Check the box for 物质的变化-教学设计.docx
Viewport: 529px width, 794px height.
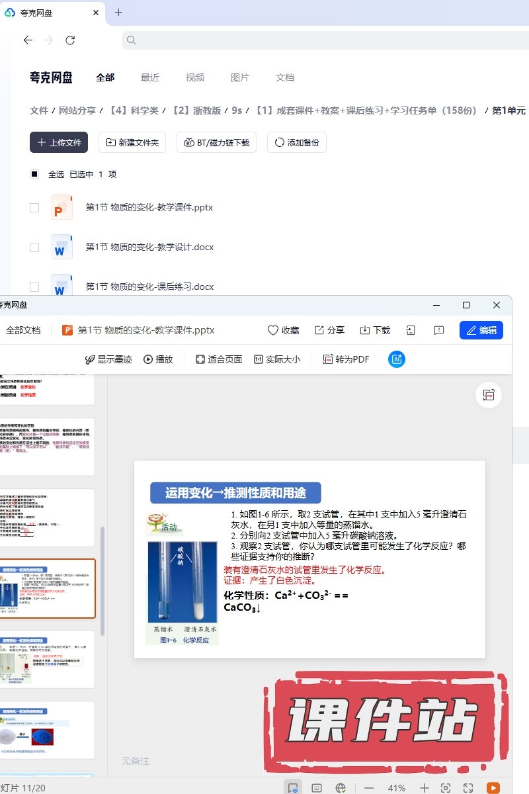(x=34, y=247)
